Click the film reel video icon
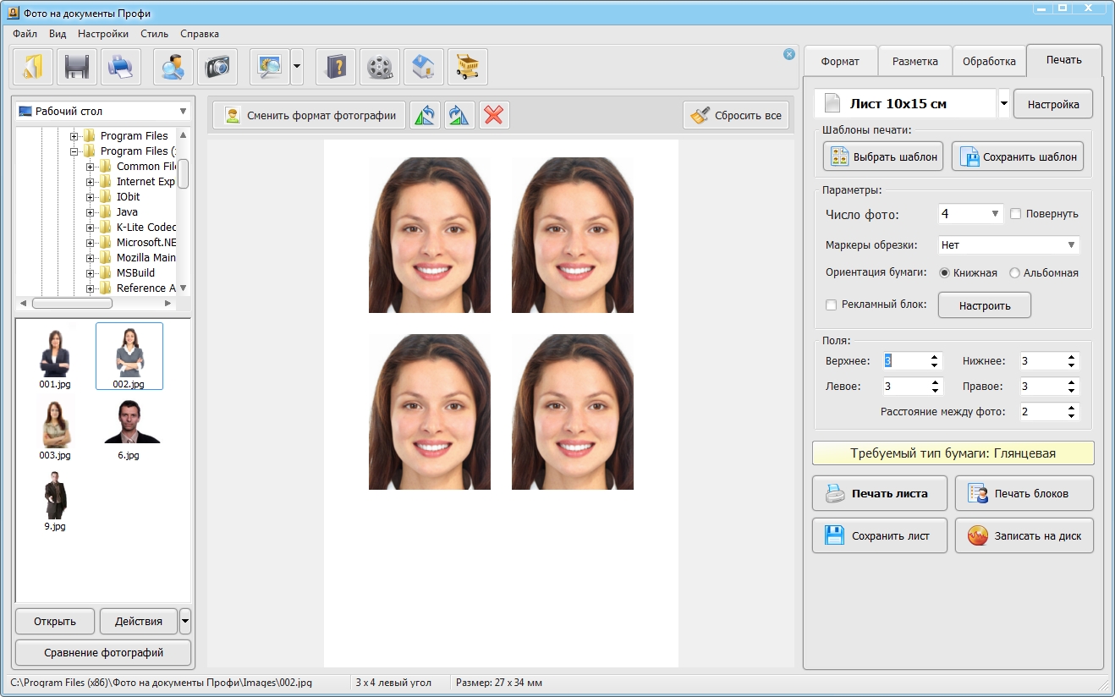The image size is (1115, 697). point(380,67)
